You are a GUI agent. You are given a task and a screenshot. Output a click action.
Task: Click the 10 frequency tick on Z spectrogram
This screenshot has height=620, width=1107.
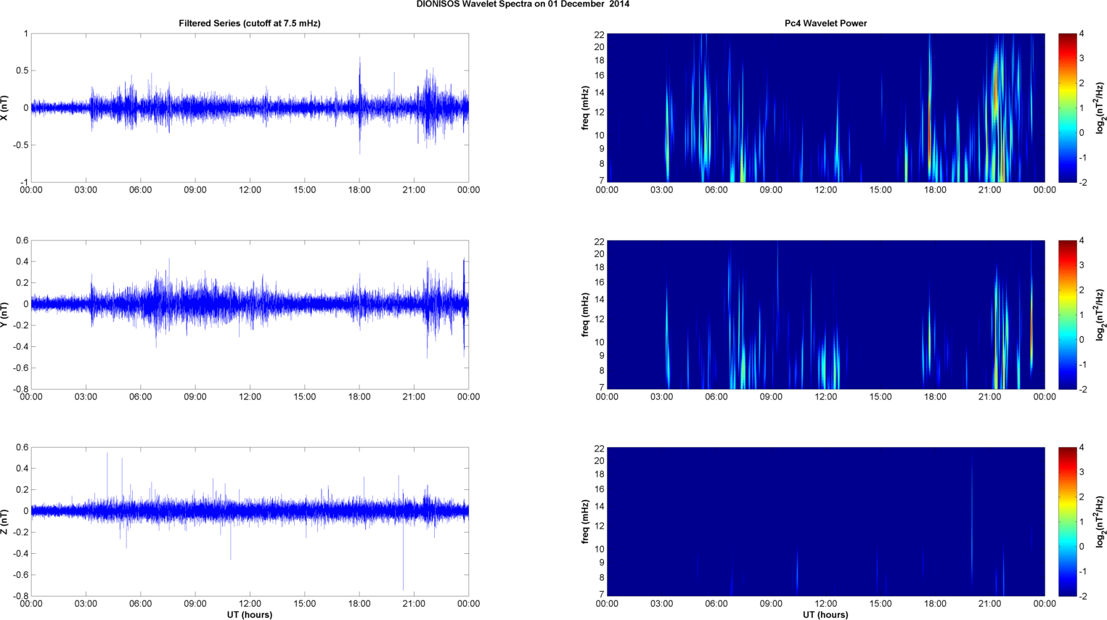600,549
